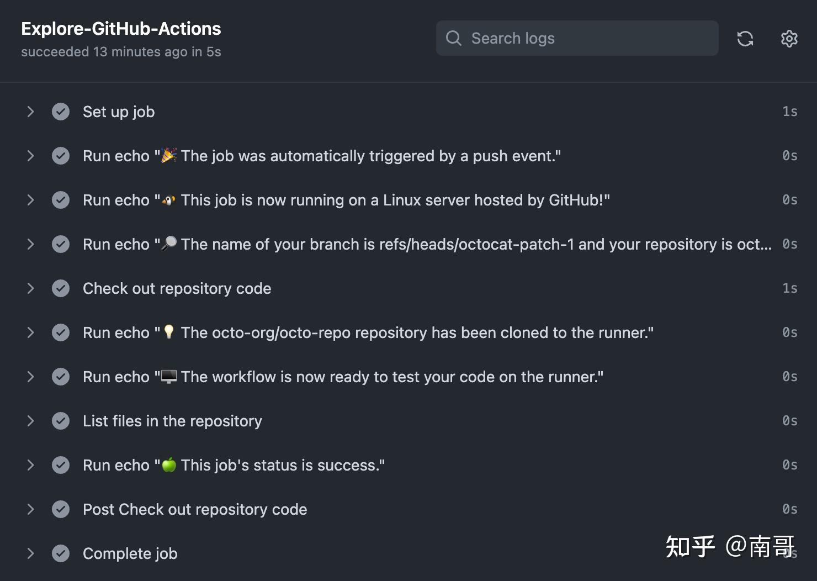
Task: Click the magnifier icon in search bar
Action: click(453, 38)
